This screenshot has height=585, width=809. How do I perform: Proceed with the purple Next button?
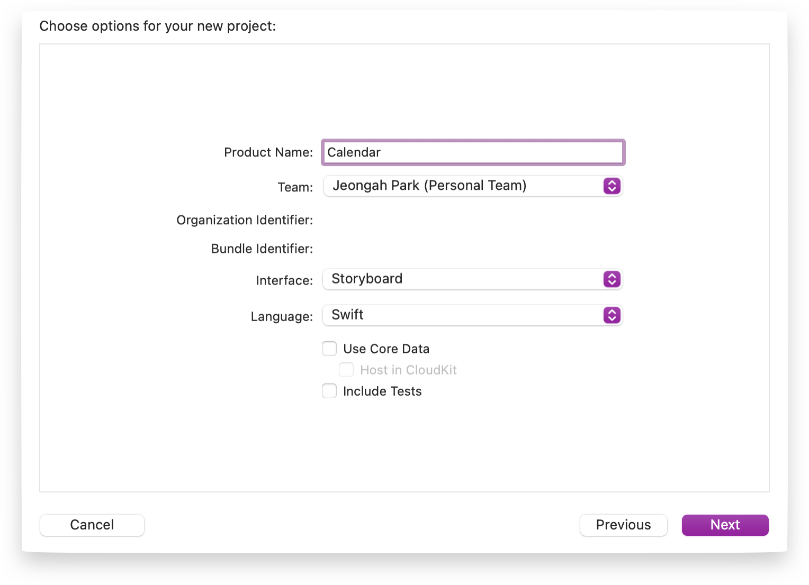[x=725, y=525]
